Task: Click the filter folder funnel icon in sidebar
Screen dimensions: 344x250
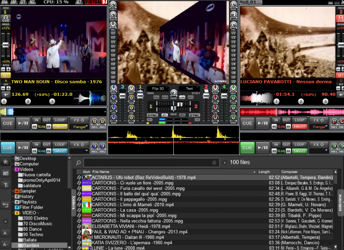Action: click(6, 184)
